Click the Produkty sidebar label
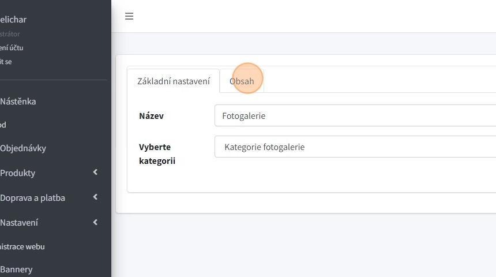 18,173
